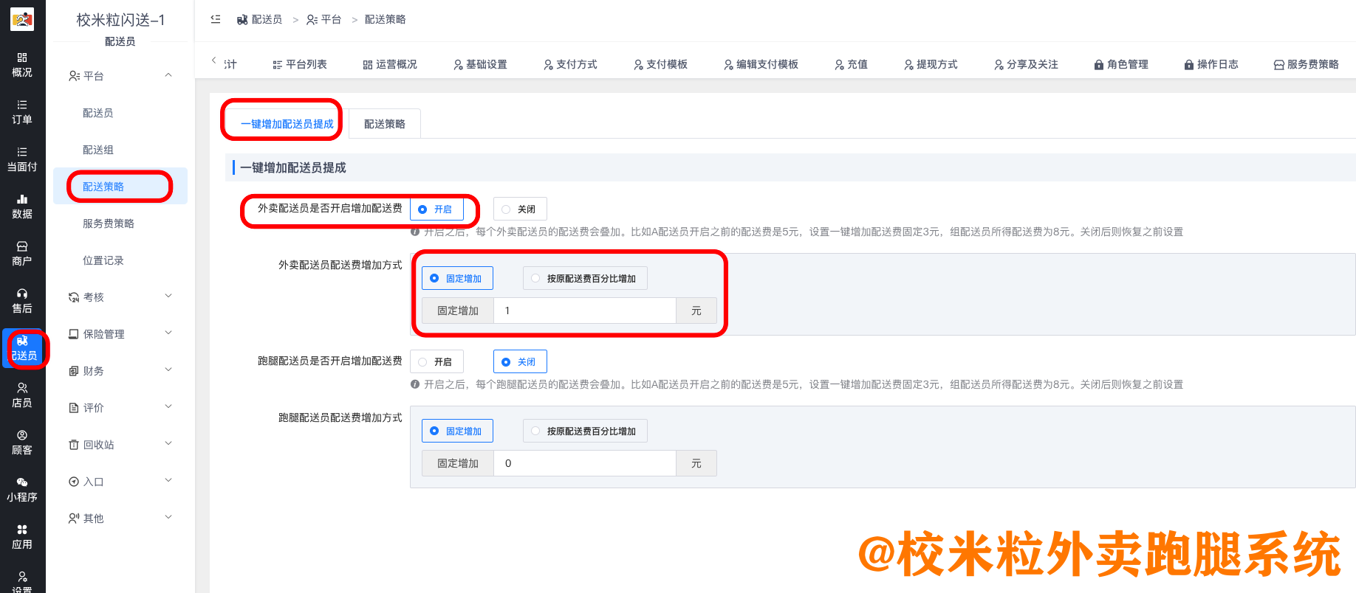Select 固定增加 for 外卖配送员
The image size is (1356, 593).
point(457,278)
